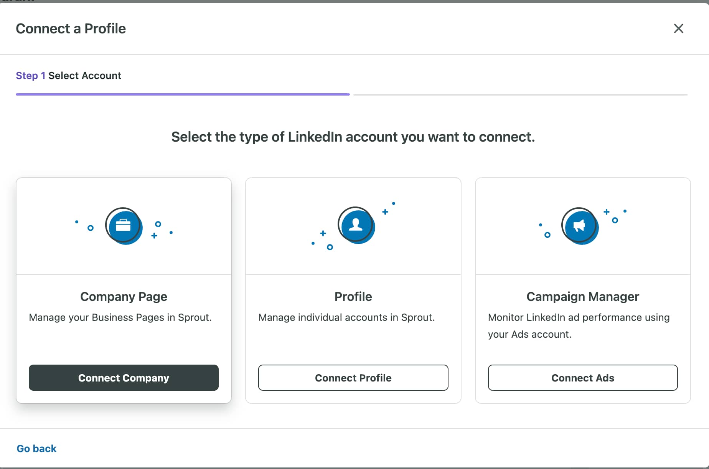
Task: Click the purple step progress bar
Action: pos(183,94)
